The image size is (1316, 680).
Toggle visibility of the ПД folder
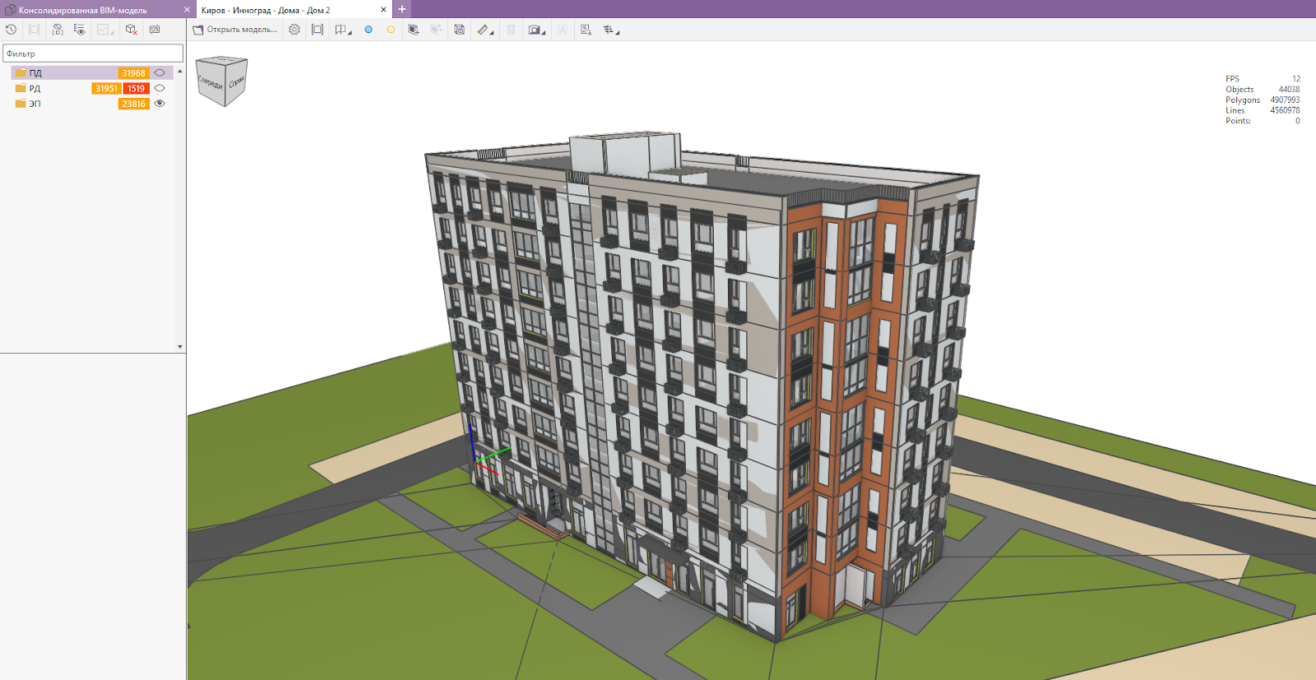pyautogui.click(x=160, y=73)
